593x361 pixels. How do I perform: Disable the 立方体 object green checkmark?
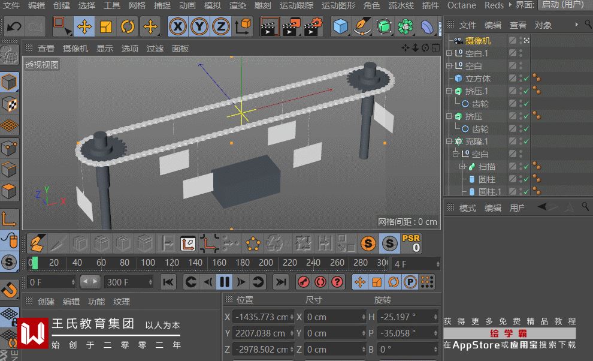(526, 79)
